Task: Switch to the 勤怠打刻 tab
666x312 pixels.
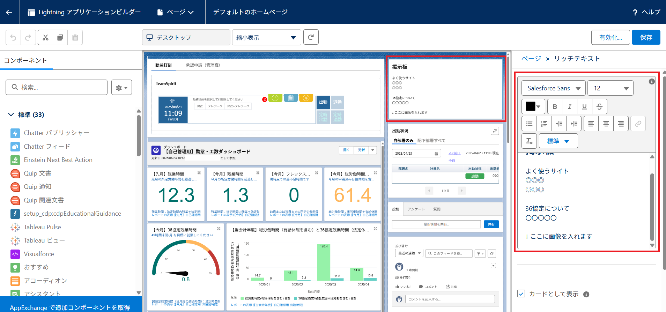Action: (163, 65)
